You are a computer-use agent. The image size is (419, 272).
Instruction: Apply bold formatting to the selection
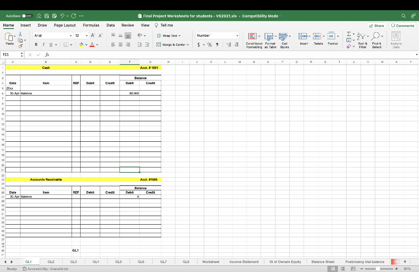click(x=36, y=44)
